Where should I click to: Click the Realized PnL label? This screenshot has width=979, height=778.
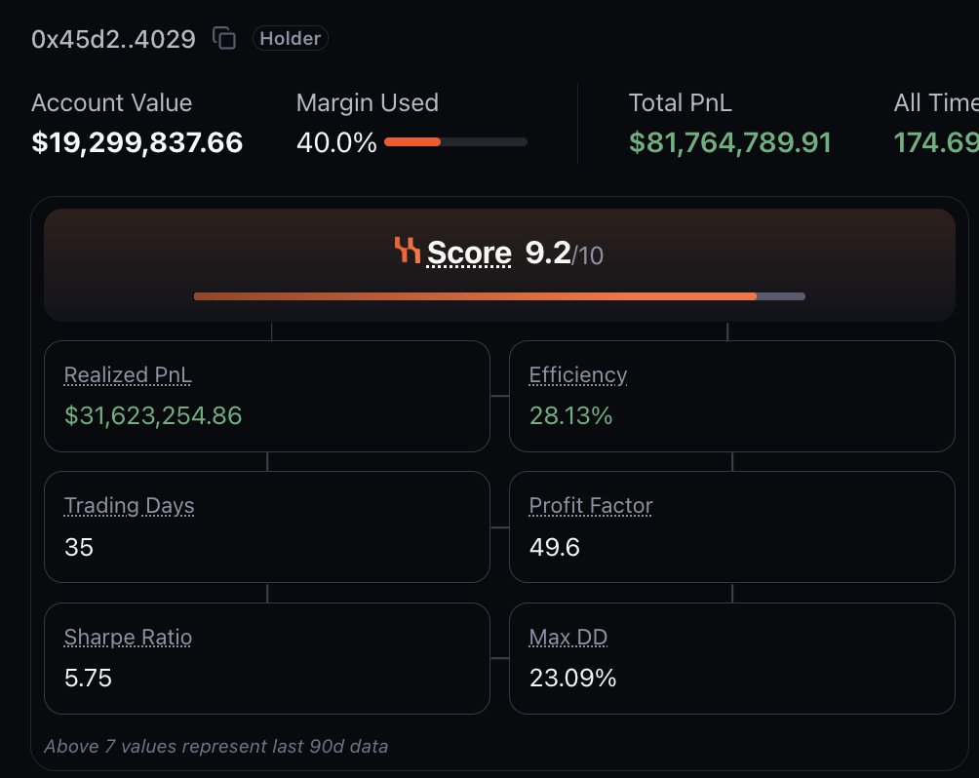coord(128,374)
